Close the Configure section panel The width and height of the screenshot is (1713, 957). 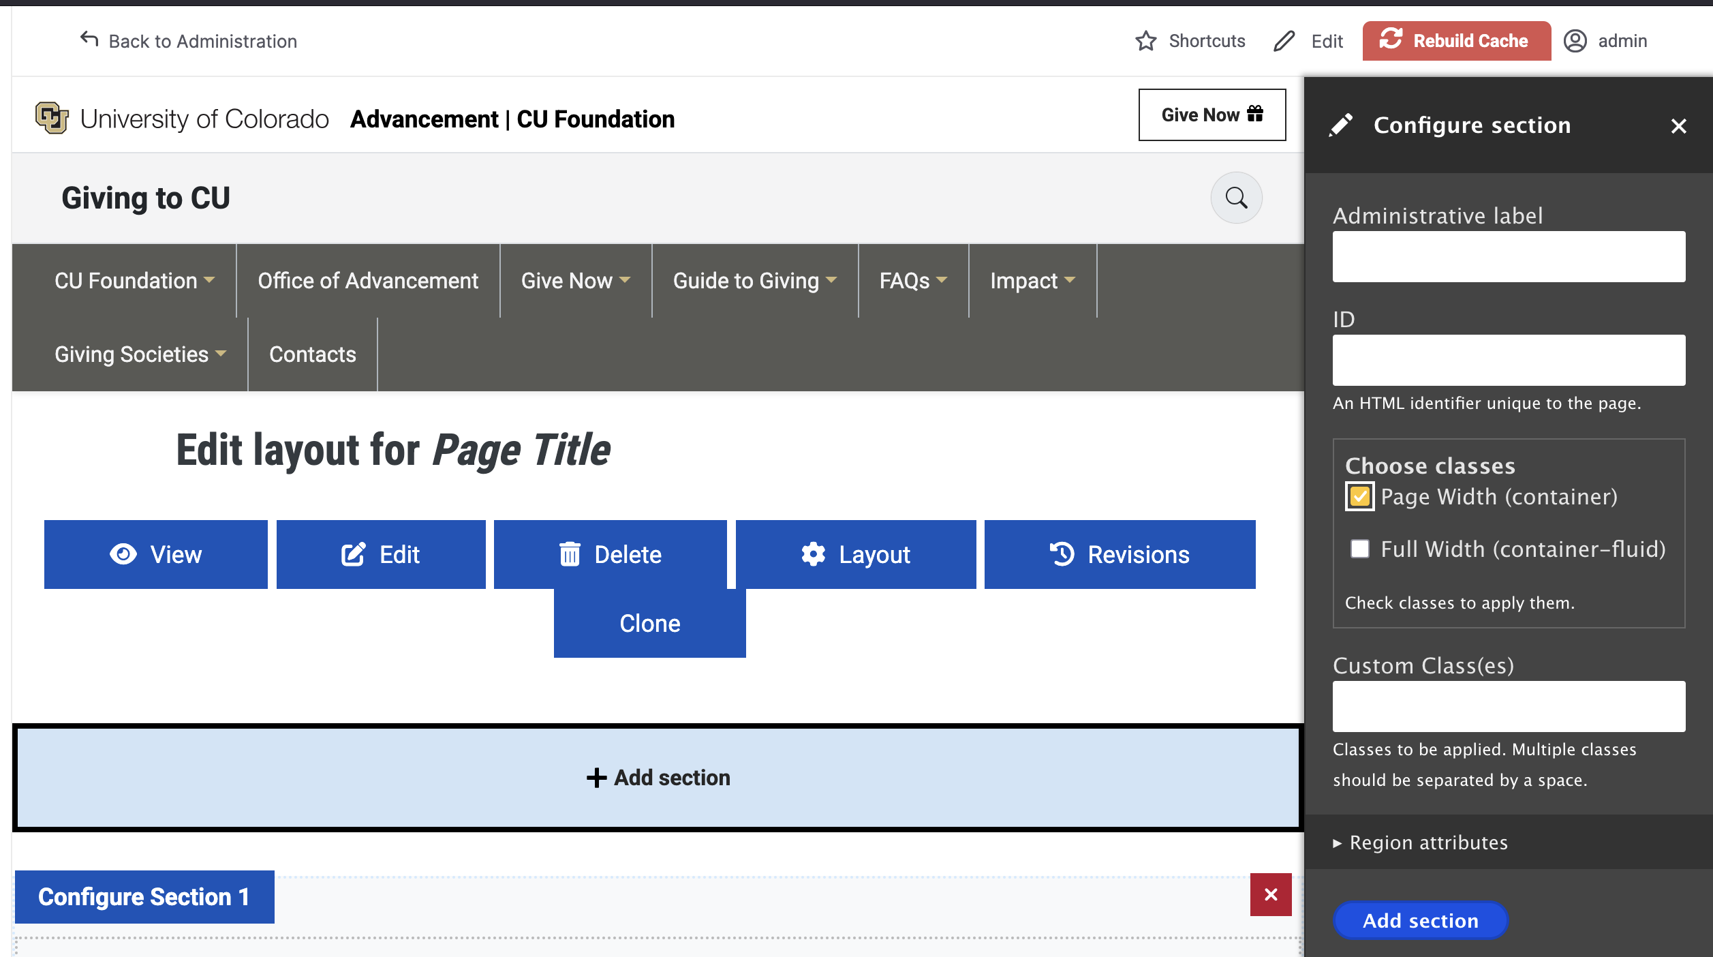1678,126
